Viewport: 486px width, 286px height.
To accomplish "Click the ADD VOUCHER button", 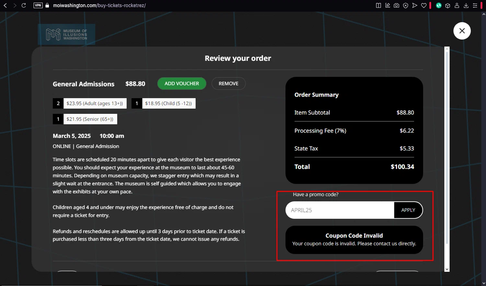I will click(x=182, y=84).
